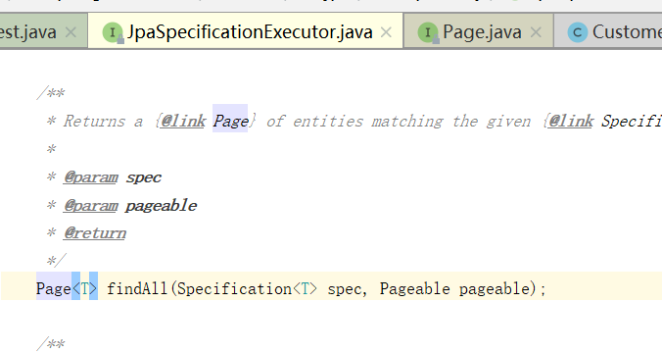This screenshot has height=353, width=662.
Task: Click the 'pageable' parameter name before the parenthesis
Action: pos(494,289)
